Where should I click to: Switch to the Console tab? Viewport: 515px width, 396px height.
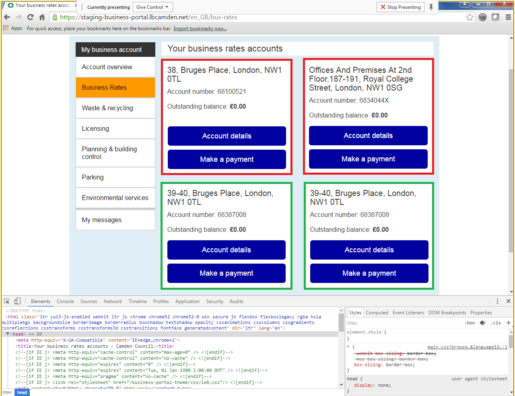pyautogui.click(x=65, y=301)
